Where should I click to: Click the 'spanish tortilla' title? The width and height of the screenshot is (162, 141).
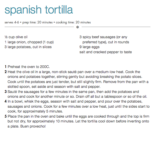point(39,10)
